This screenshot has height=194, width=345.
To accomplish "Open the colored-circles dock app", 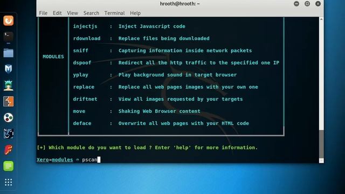I will click(x=9, y=117).
